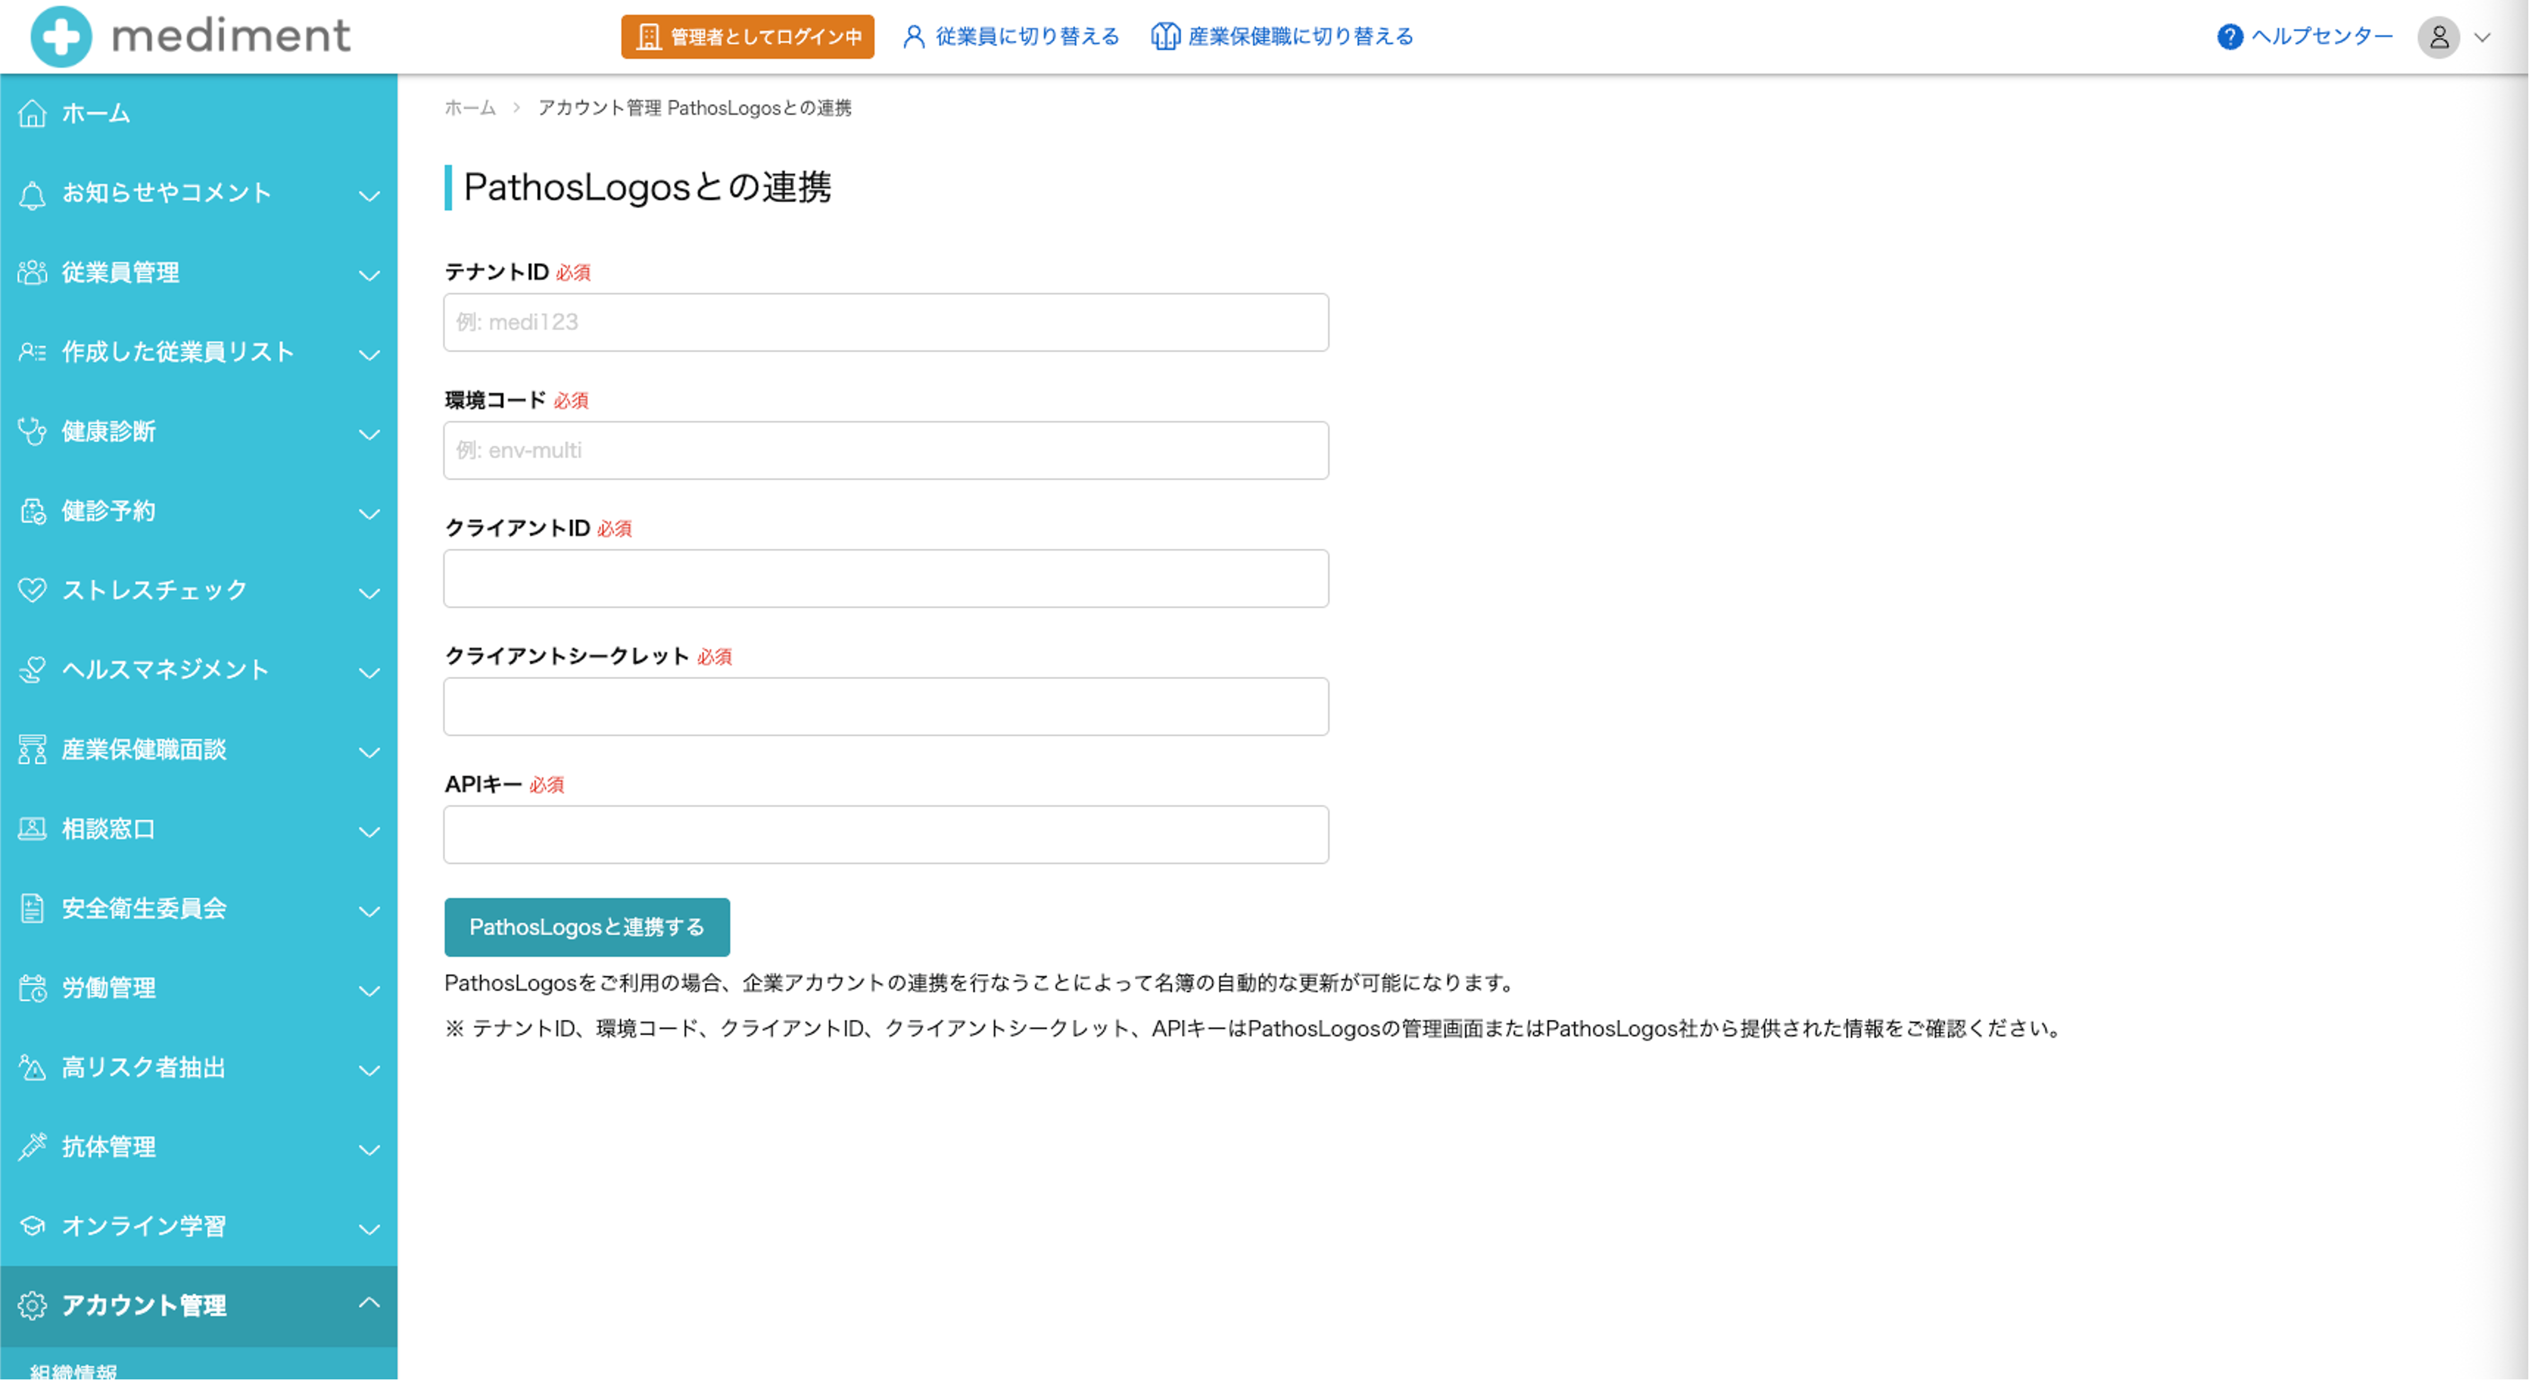Click the heart icon for ストレスチェック

pyautogui.click(x=33, y=590)
